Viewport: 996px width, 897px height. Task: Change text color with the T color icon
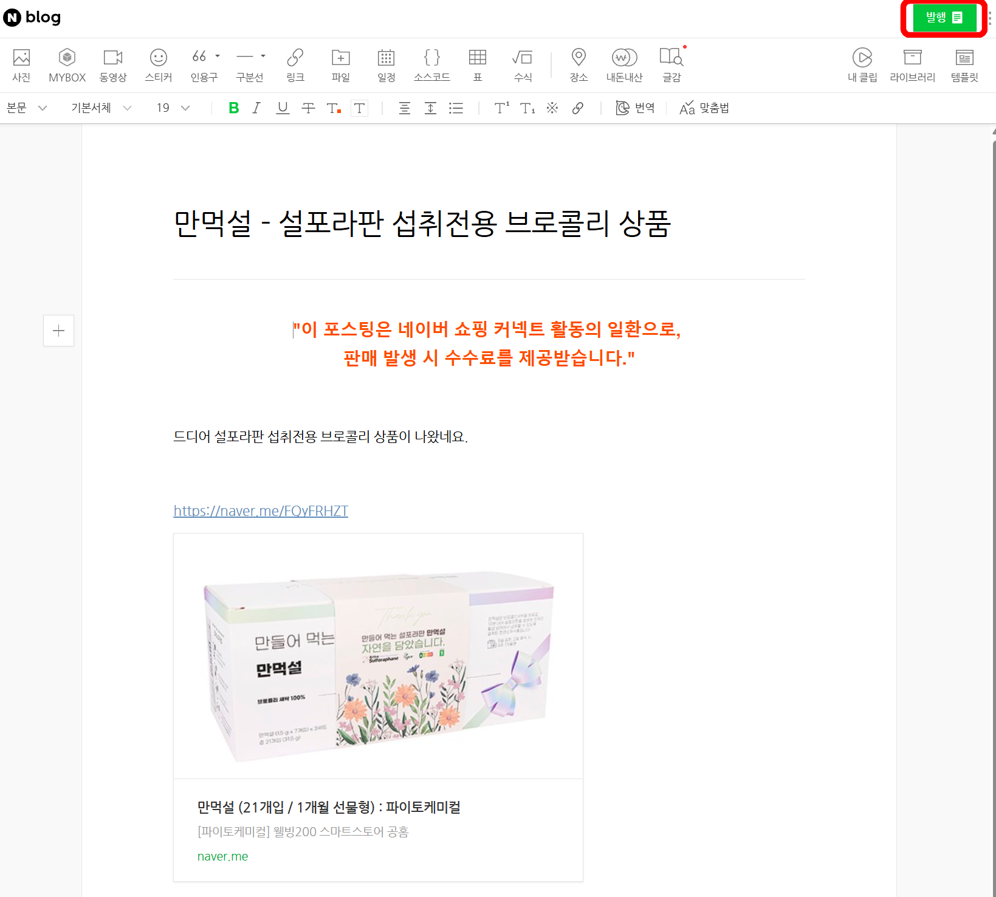[334, 108]
